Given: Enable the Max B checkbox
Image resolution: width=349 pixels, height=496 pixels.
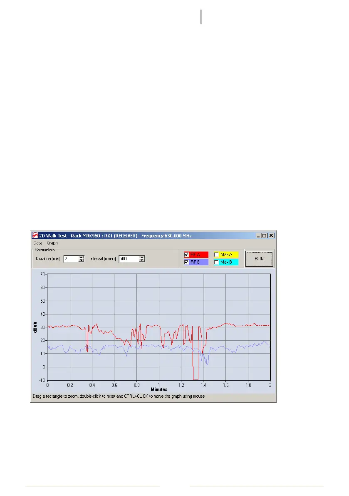Looking at the screenshot, I should pos(216,262).
